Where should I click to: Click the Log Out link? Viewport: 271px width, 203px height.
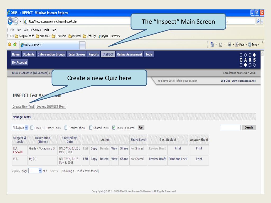tap(225, 81)
